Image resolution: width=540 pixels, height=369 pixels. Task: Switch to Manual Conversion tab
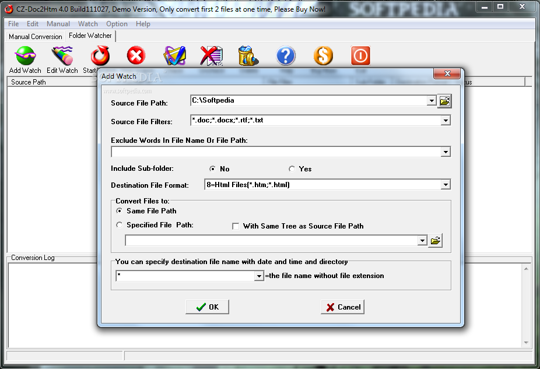[x=35, y=37]
